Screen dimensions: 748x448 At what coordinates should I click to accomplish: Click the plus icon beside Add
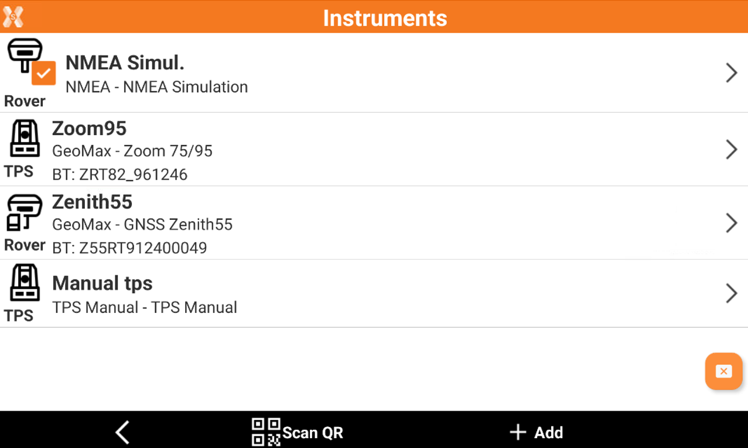coord(518,433)
